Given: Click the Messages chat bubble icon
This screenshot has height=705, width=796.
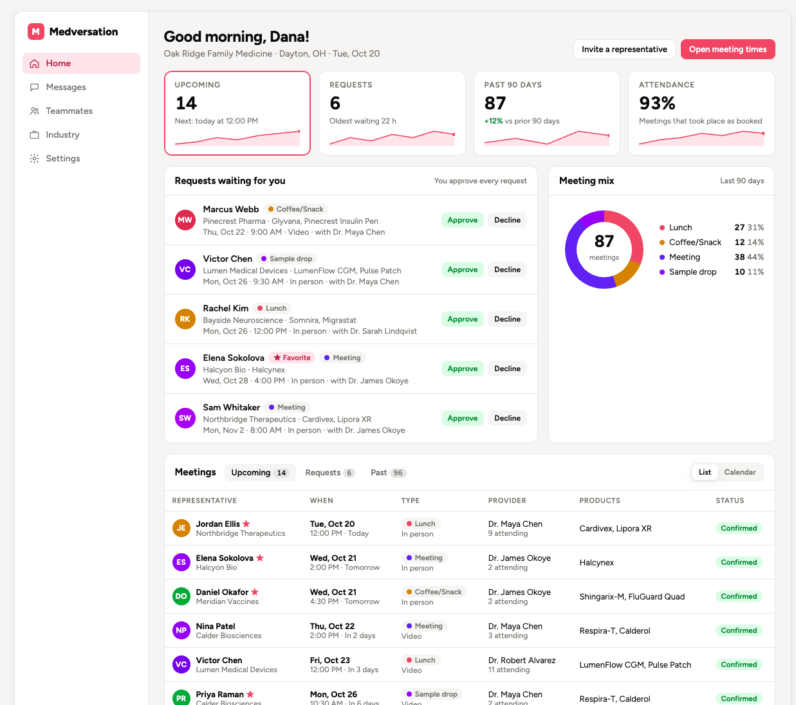Looking at the screenshot, I should (x=35, y=87).
